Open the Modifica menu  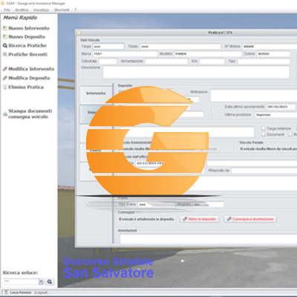coord(22,10)
